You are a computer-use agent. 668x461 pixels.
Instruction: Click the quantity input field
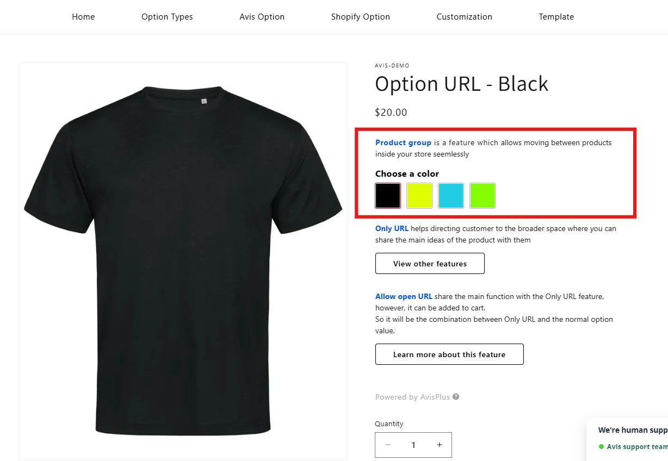(413, 445)
